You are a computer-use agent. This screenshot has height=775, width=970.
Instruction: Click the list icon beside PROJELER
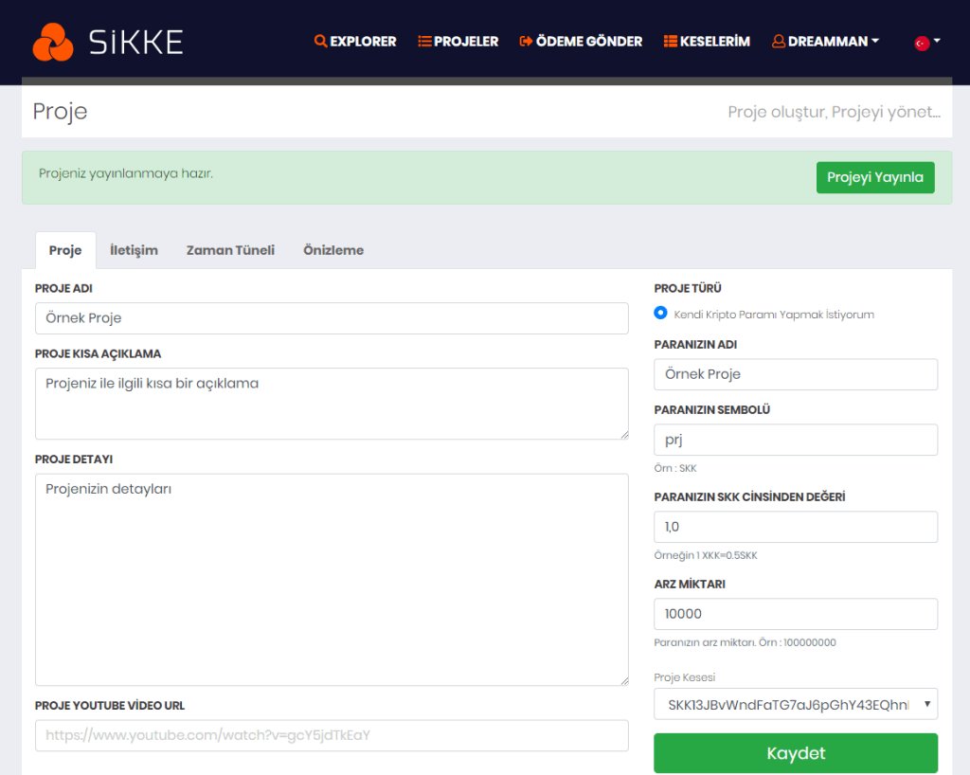click(x=423, y=42)
